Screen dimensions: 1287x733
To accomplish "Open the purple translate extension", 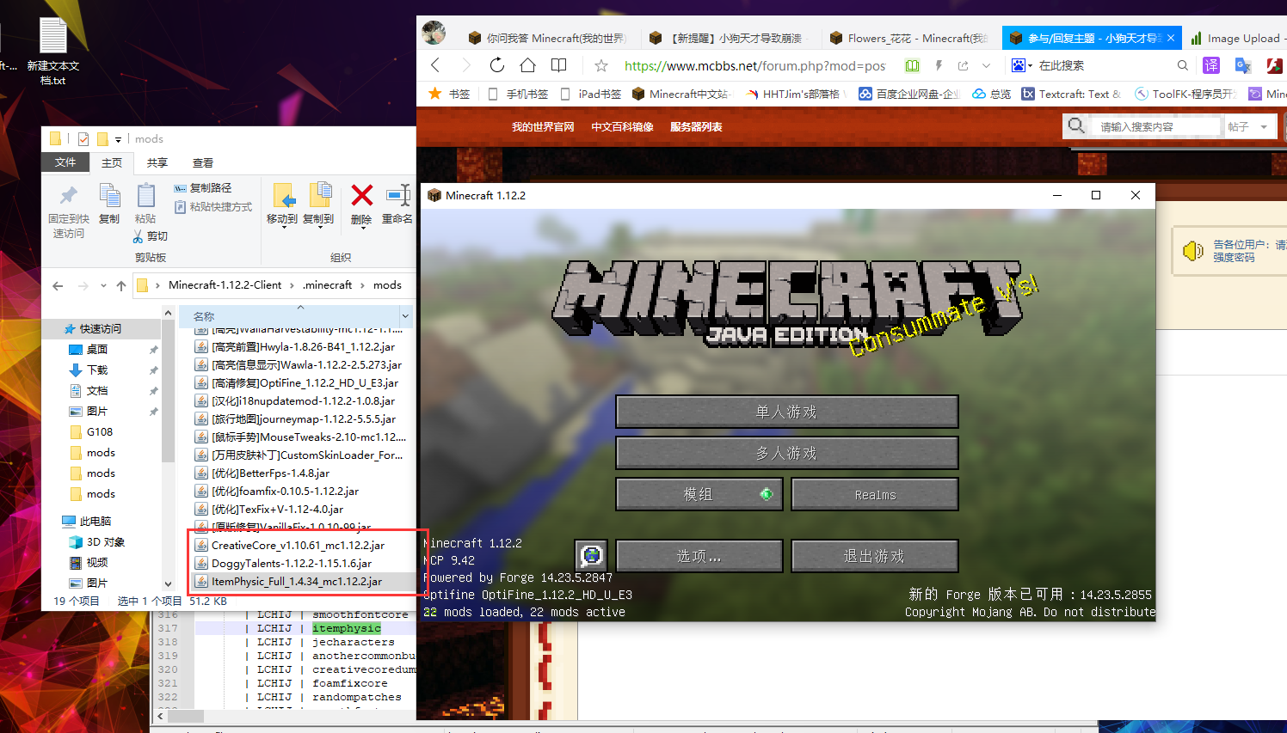I will tap(1211, 65).
